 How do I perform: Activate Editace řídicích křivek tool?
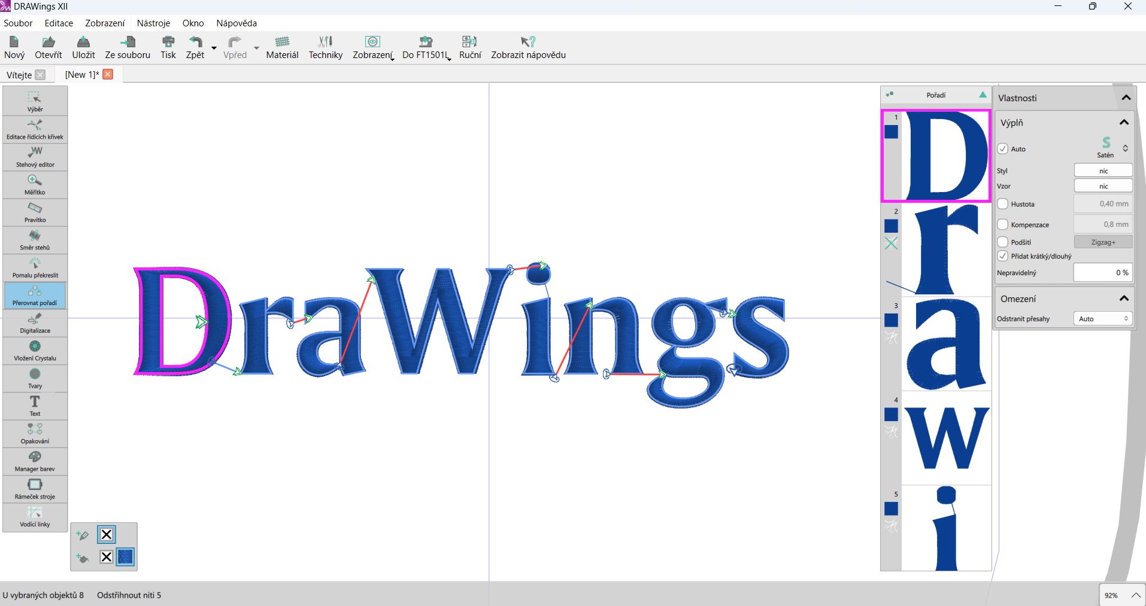point(35,129)
